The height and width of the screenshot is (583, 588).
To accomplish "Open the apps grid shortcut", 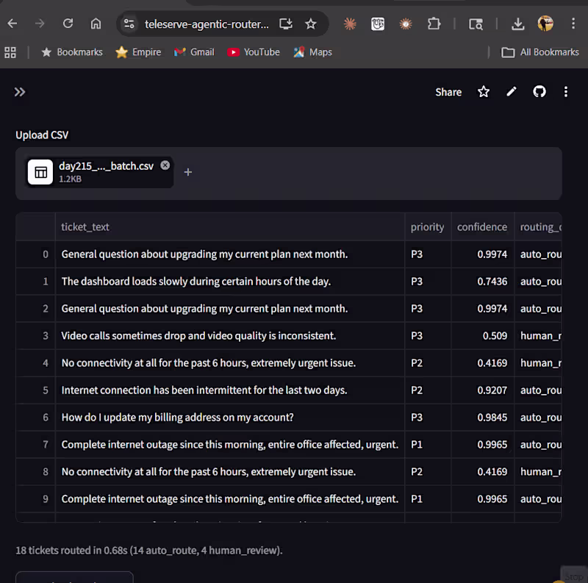I will (x=10, y=52).
